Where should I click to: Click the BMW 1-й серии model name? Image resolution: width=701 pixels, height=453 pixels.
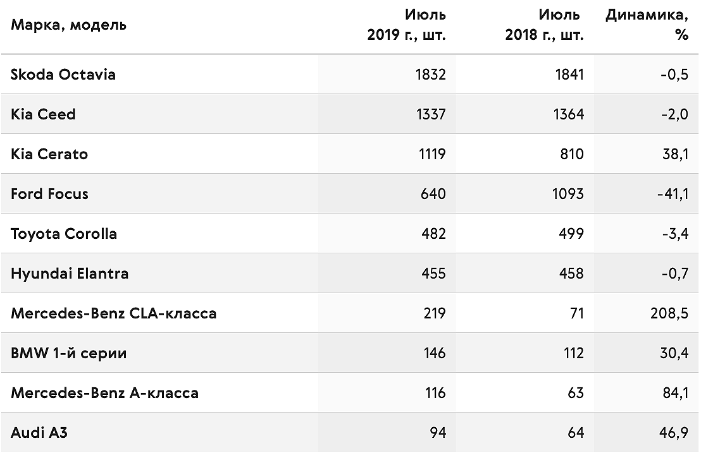[x=68, y=353]
